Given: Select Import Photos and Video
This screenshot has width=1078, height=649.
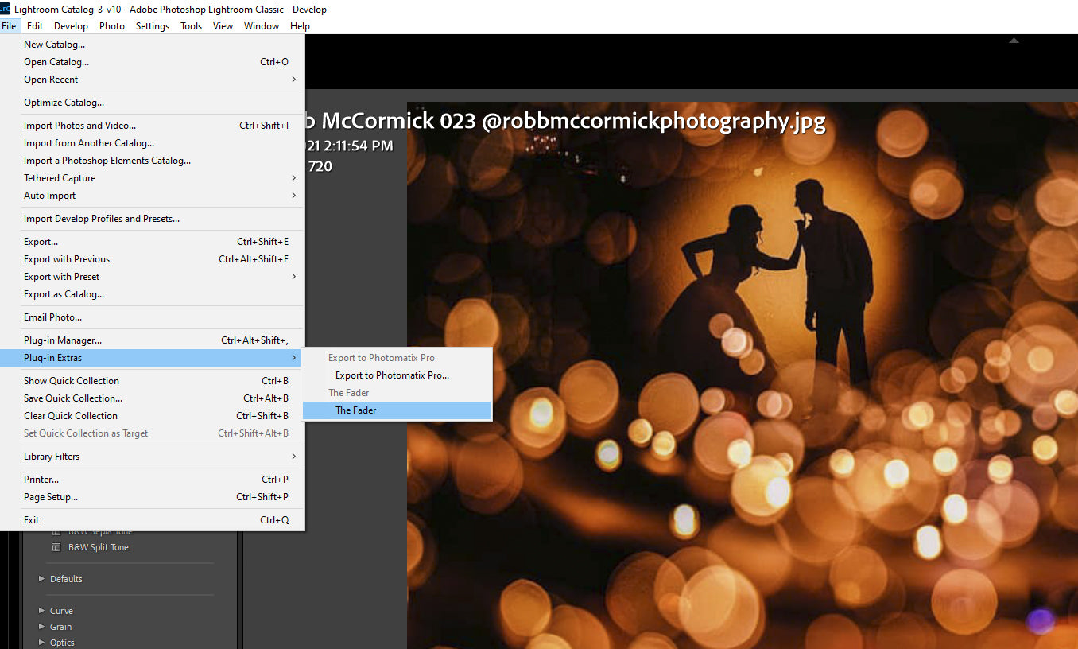Looking at the screenshot, I should pyautogui.click(x=152, y=126).
